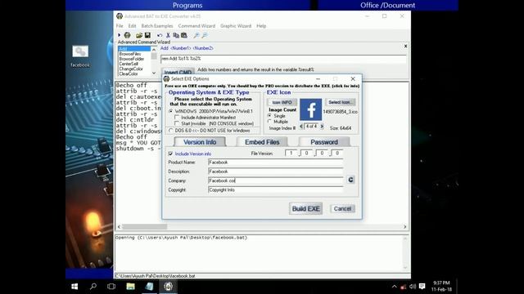Open the facebook desktop shortcut icon
524x294 pixels.
[x=80, y=56]
